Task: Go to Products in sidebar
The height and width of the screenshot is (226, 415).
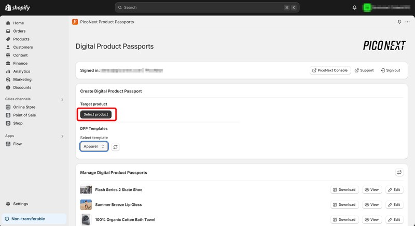Action: [21, 39]
